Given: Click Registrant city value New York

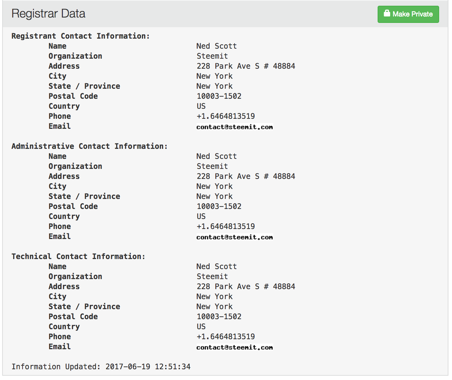Looking at the screenshot, I should point(214,76).
